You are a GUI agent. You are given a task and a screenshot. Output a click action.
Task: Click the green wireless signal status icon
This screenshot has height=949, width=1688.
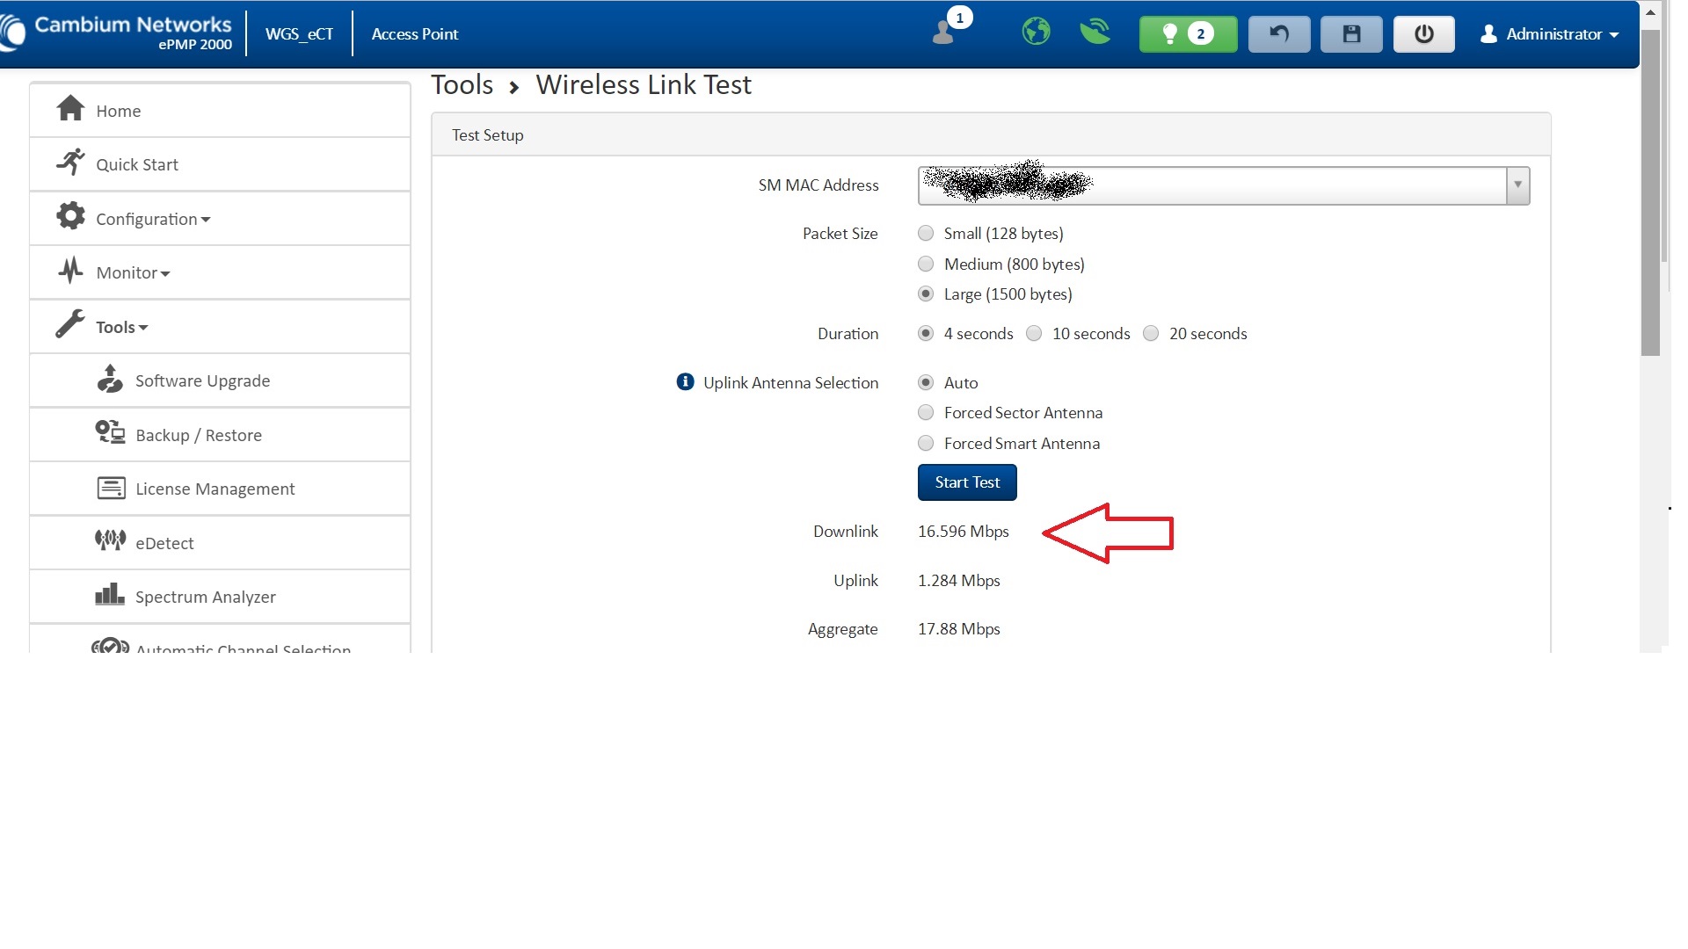[x=1095, y=33]
